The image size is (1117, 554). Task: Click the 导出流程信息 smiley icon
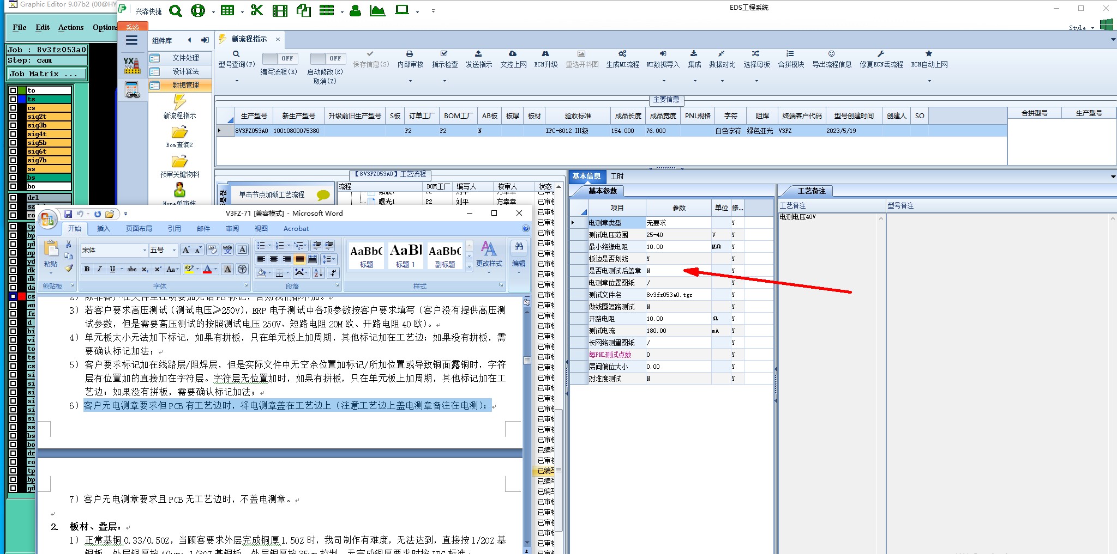point(831,54)
